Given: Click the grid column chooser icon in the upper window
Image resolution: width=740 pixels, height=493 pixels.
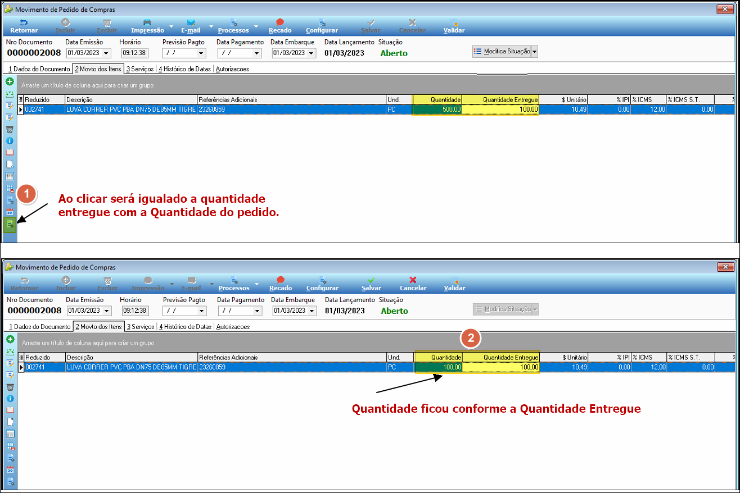Looking at the screenshot, I should 21,99.
